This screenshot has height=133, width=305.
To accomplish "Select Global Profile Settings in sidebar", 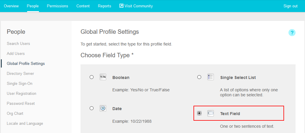I will pyautogui.click(x=26, y=63).
